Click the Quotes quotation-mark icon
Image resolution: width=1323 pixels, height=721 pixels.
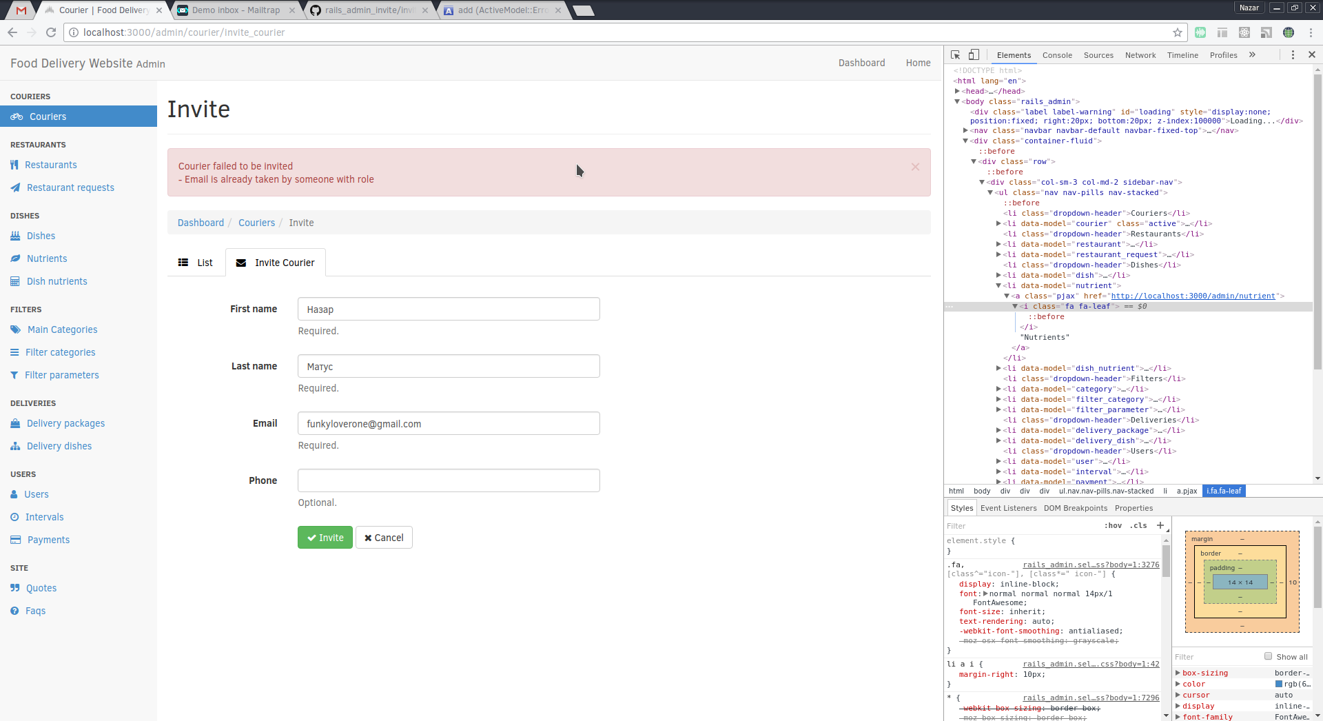15,588
